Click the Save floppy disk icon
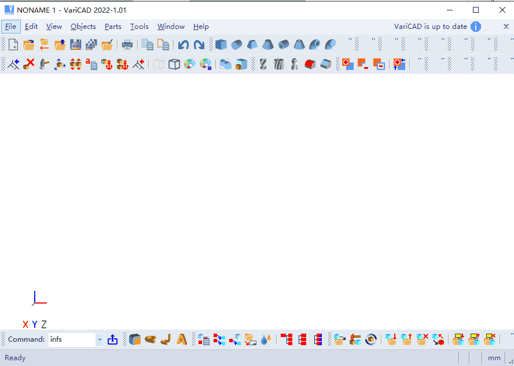The image size is (514, 366). click(x=76, y=45)
